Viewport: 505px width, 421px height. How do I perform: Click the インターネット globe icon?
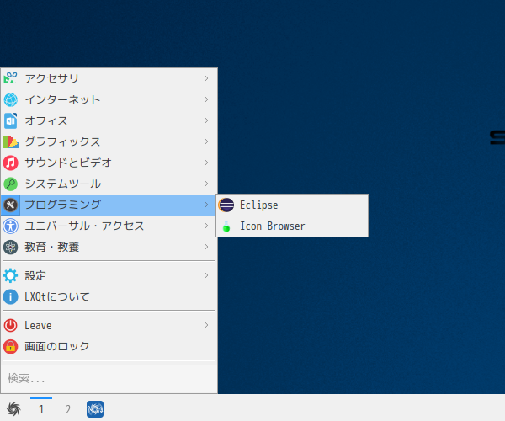[x=11, y=99]
